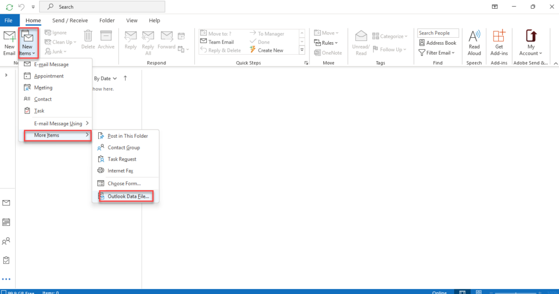Click Send/Receive sync icon in title bar
Image resolution: width=559 pixels, height=294 pixels.
[9, 7]
